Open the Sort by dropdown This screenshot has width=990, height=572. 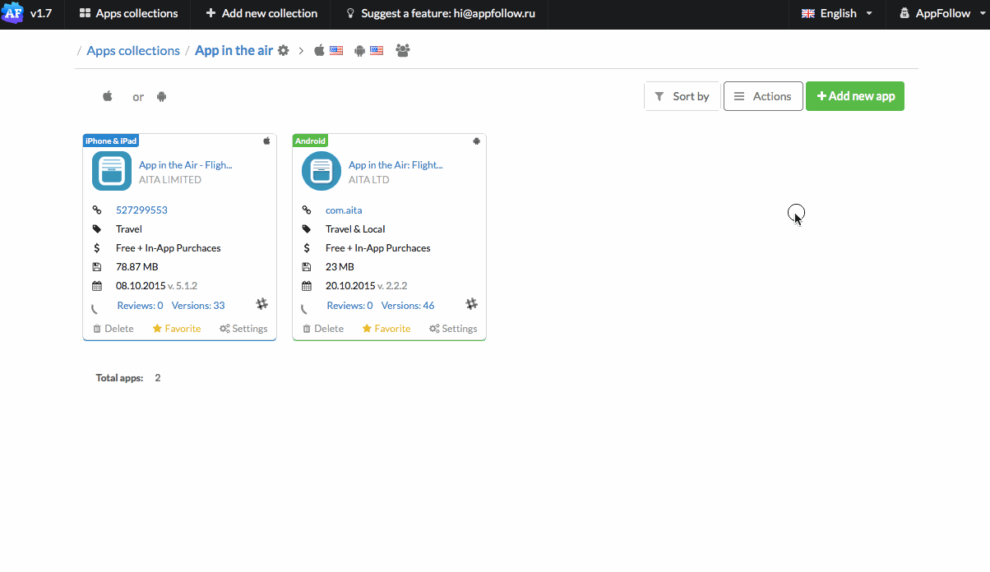[x=682, y=96]
